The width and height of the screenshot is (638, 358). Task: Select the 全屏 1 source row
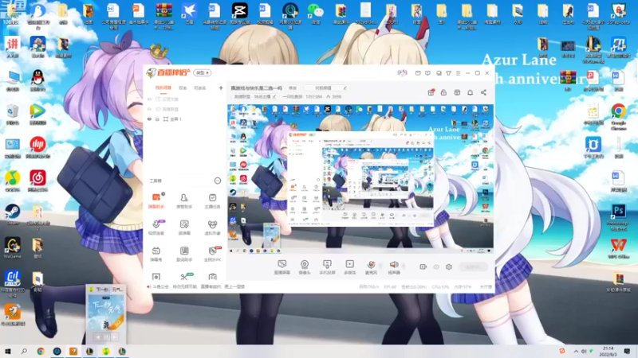[184, 119]
